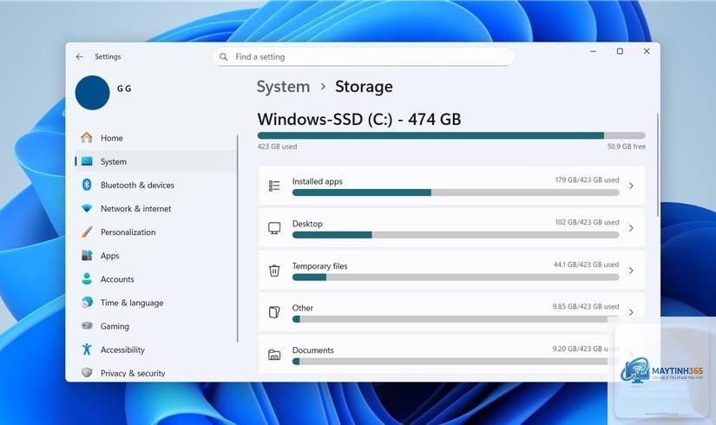Click the Time & language globe icon
Screen dimensions: 716x425
[x=87, y=302]
